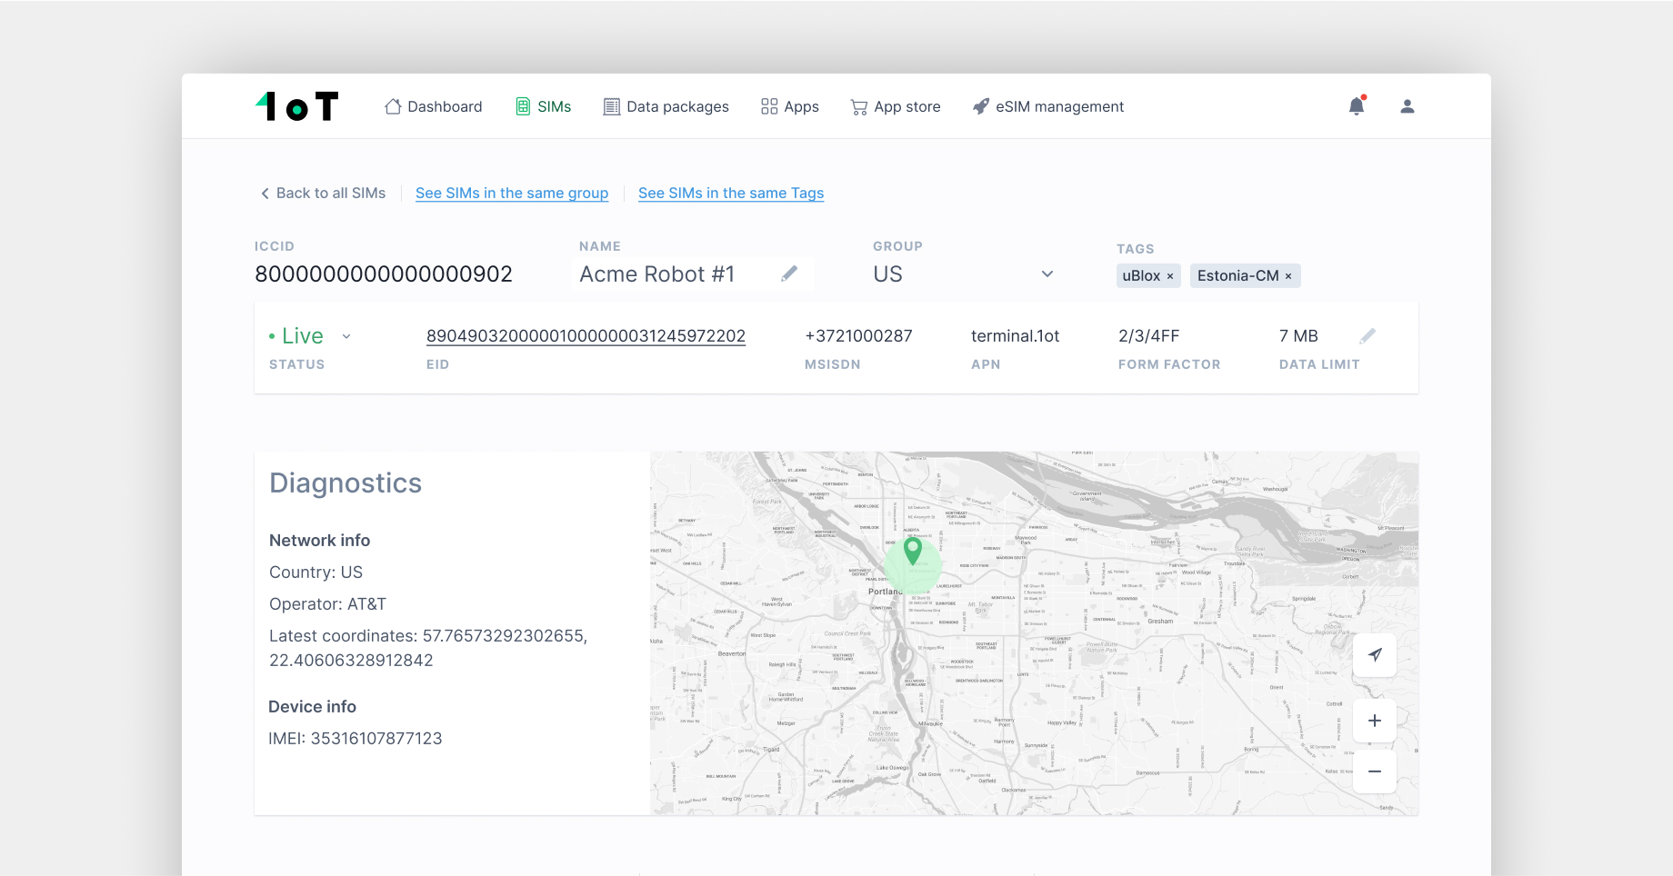Navigate to eSIM management
The width and height of the screenshot is (1673, 876).
coord(1047,106)
